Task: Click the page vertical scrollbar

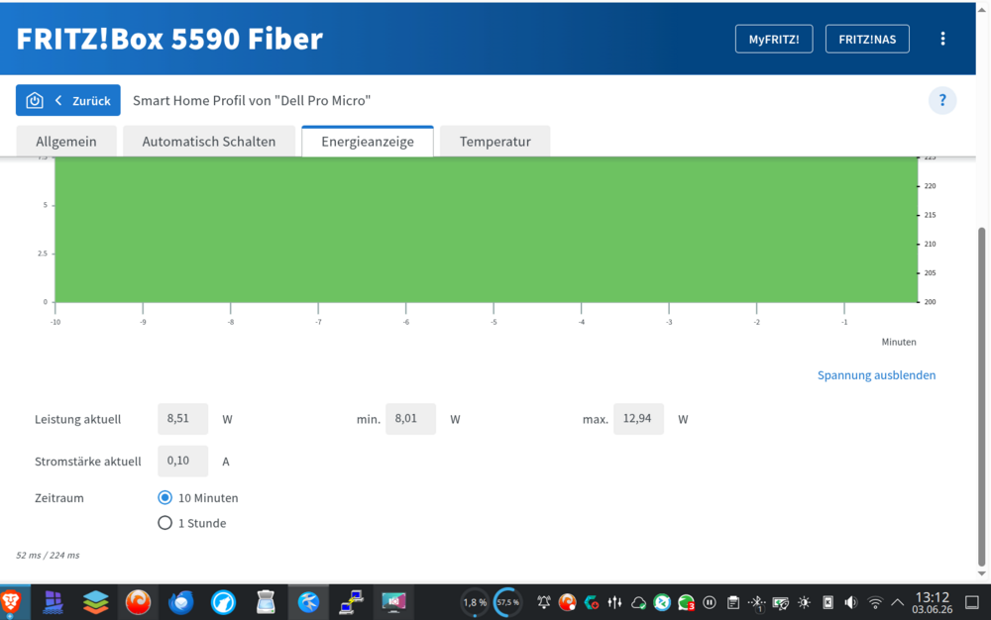Action: tap(981, 398)
